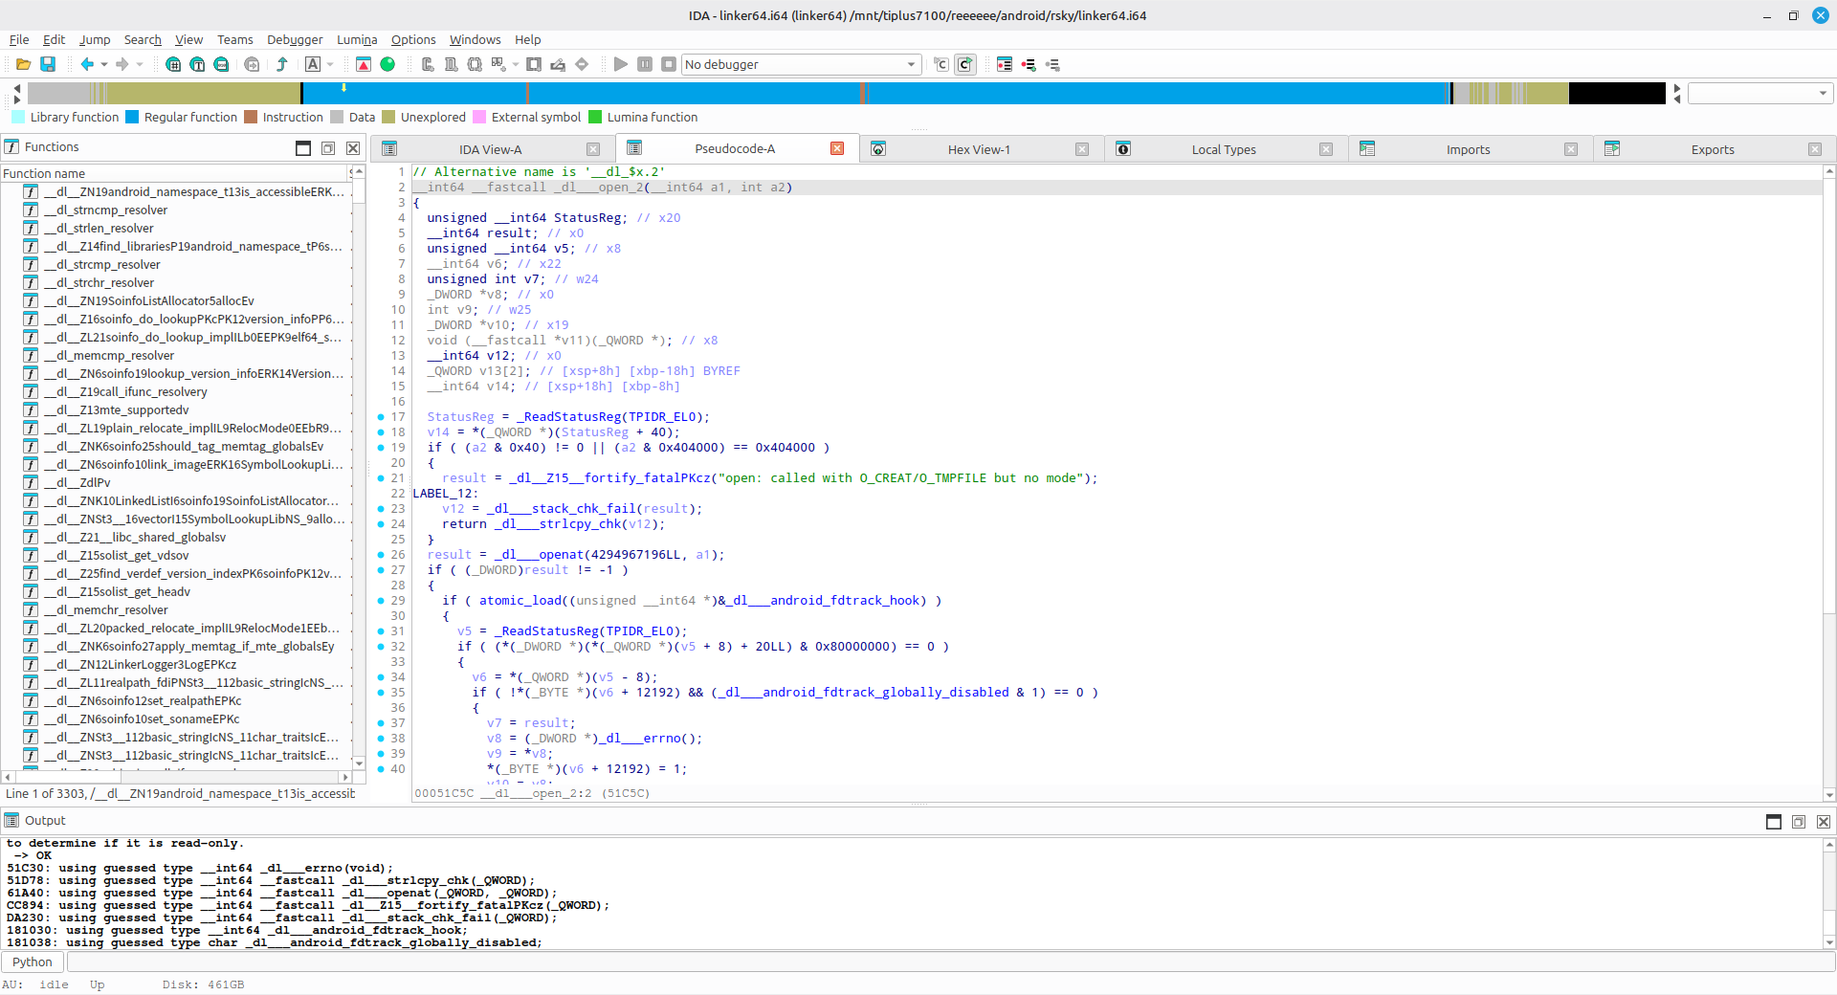Viewport: 1837px width, 995px height.
Task: Open the Lumina menu
Action: (x=356, y=39)
